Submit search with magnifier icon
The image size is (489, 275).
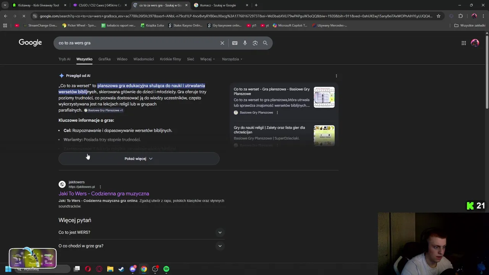point(265,43)
